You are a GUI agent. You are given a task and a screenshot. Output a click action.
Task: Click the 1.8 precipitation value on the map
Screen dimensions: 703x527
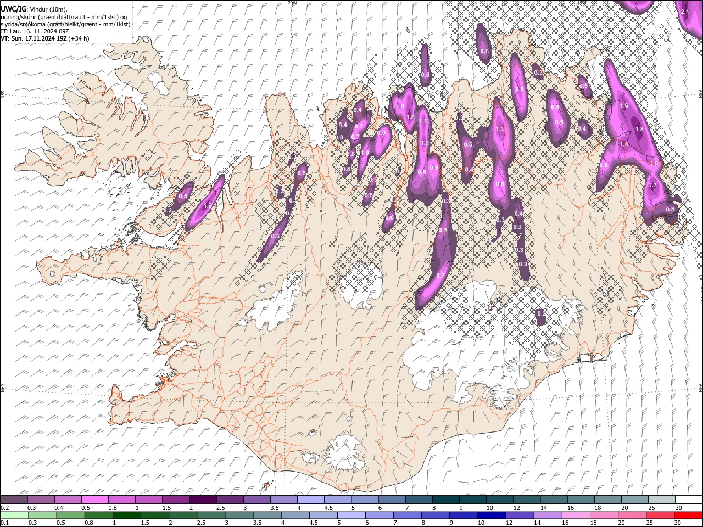tap(639, 129)
